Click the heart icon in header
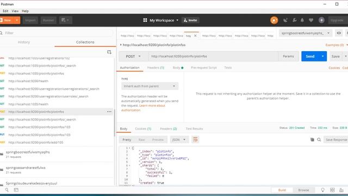Screen dimensions: 348x196 [311, 20]
